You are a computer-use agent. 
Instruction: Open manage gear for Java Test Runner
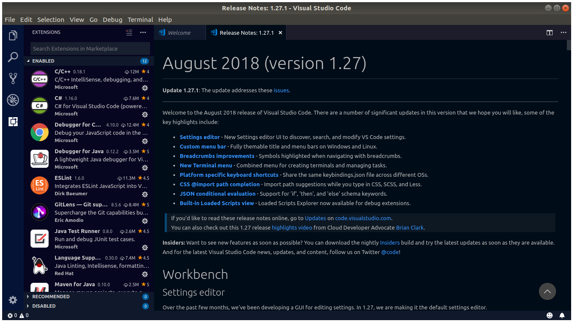click(x=145, y=248)
